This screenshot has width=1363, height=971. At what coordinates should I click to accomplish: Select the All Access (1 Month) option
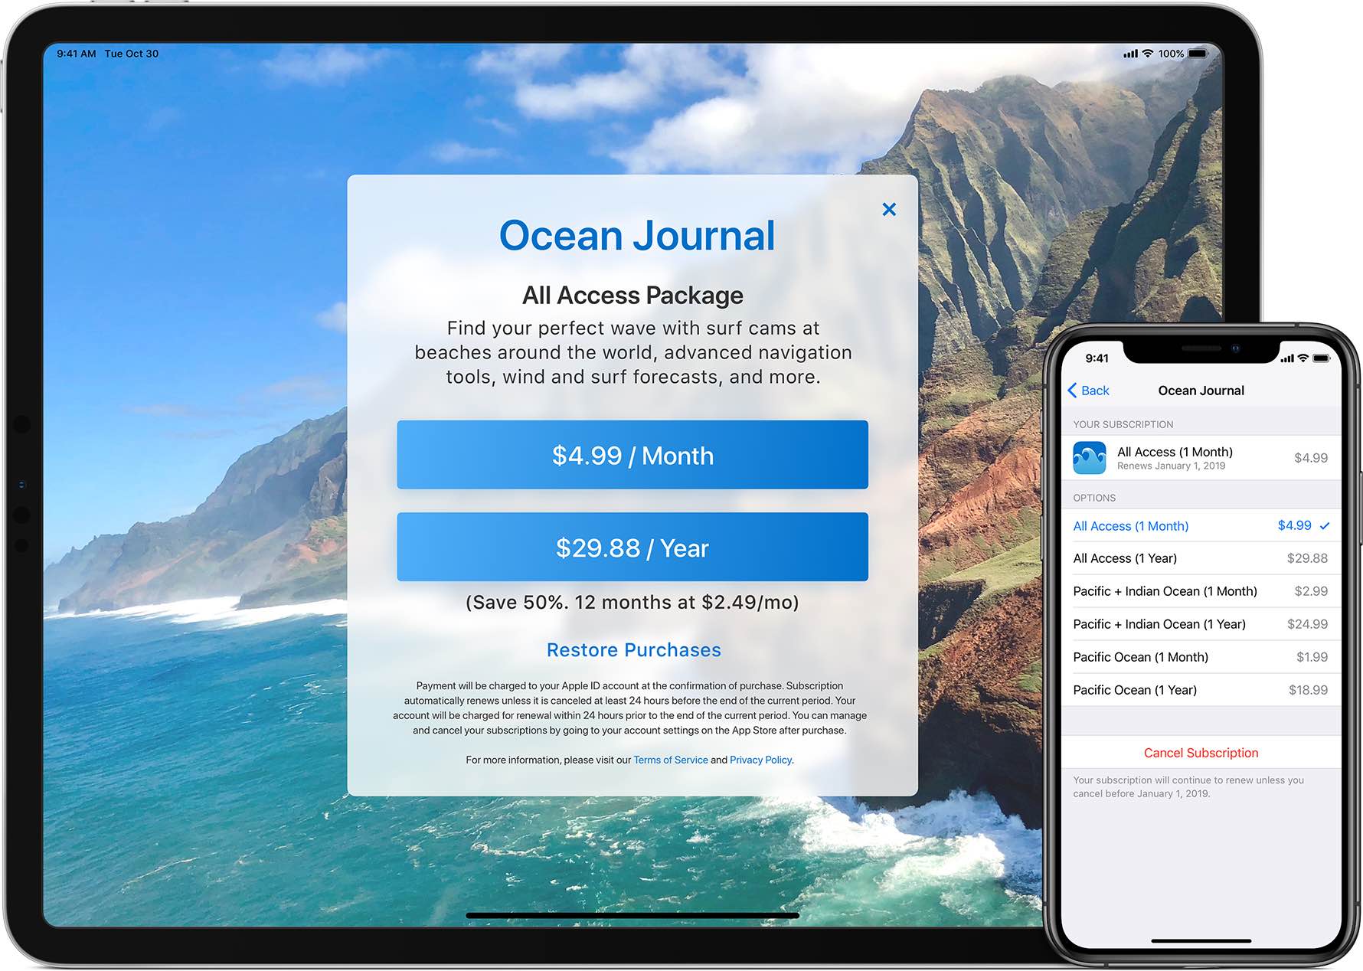[x=1130, y=526]
